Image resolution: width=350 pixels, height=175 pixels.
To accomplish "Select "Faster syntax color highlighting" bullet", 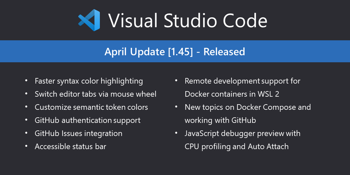I will (89, 81).
